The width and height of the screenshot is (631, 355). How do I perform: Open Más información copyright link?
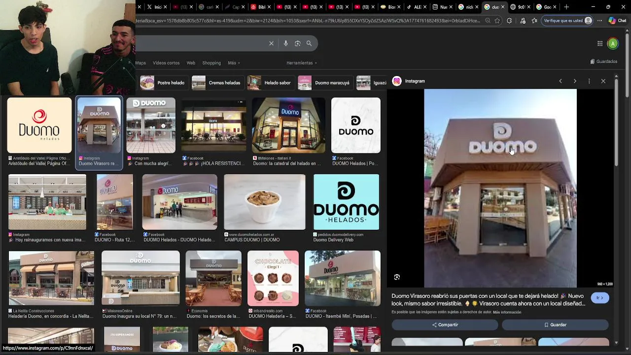point(507,312)
